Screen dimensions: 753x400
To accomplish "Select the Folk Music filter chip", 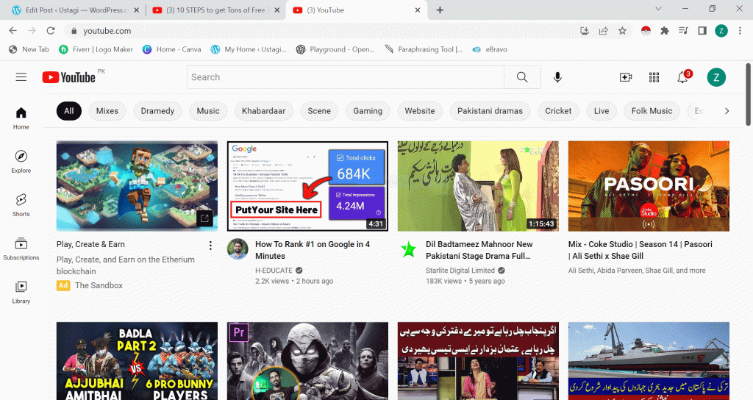I will (652, 111).
